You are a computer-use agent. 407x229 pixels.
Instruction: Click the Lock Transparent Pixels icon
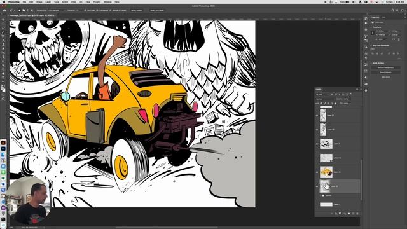(x=321, y=103)
